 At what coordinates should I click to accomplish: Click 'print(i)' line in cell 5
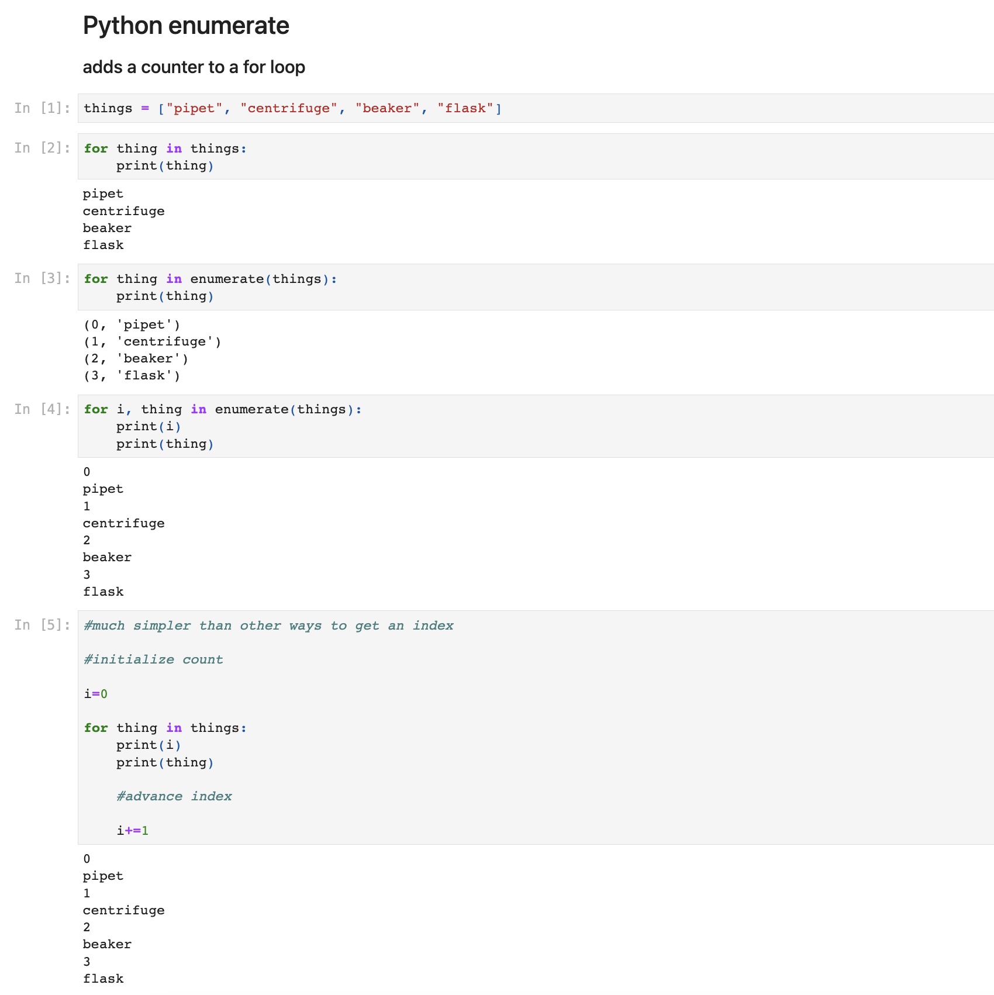[x=149, y=745]
